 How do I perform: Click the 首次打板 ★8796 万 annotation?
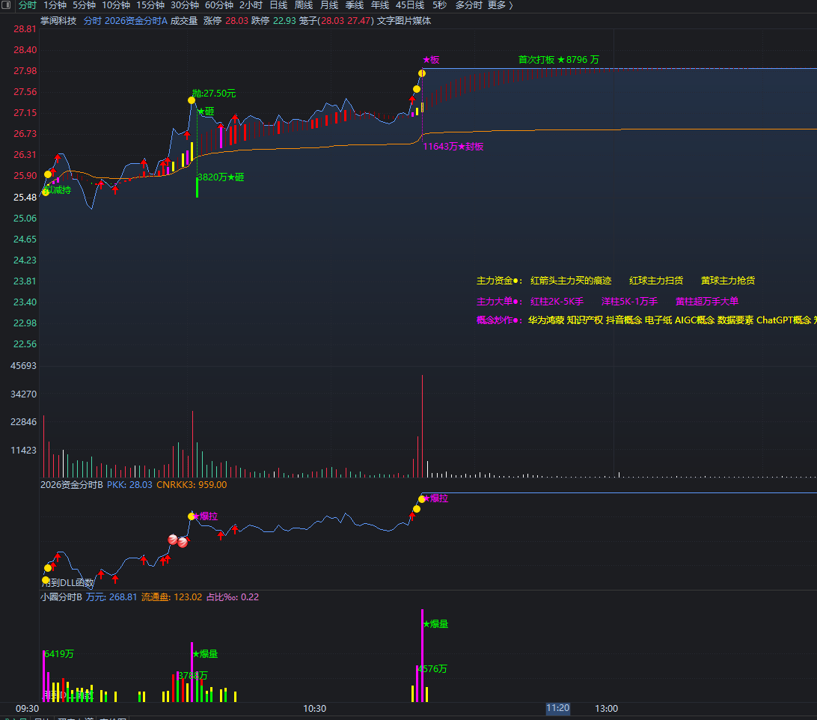(559, 59)
